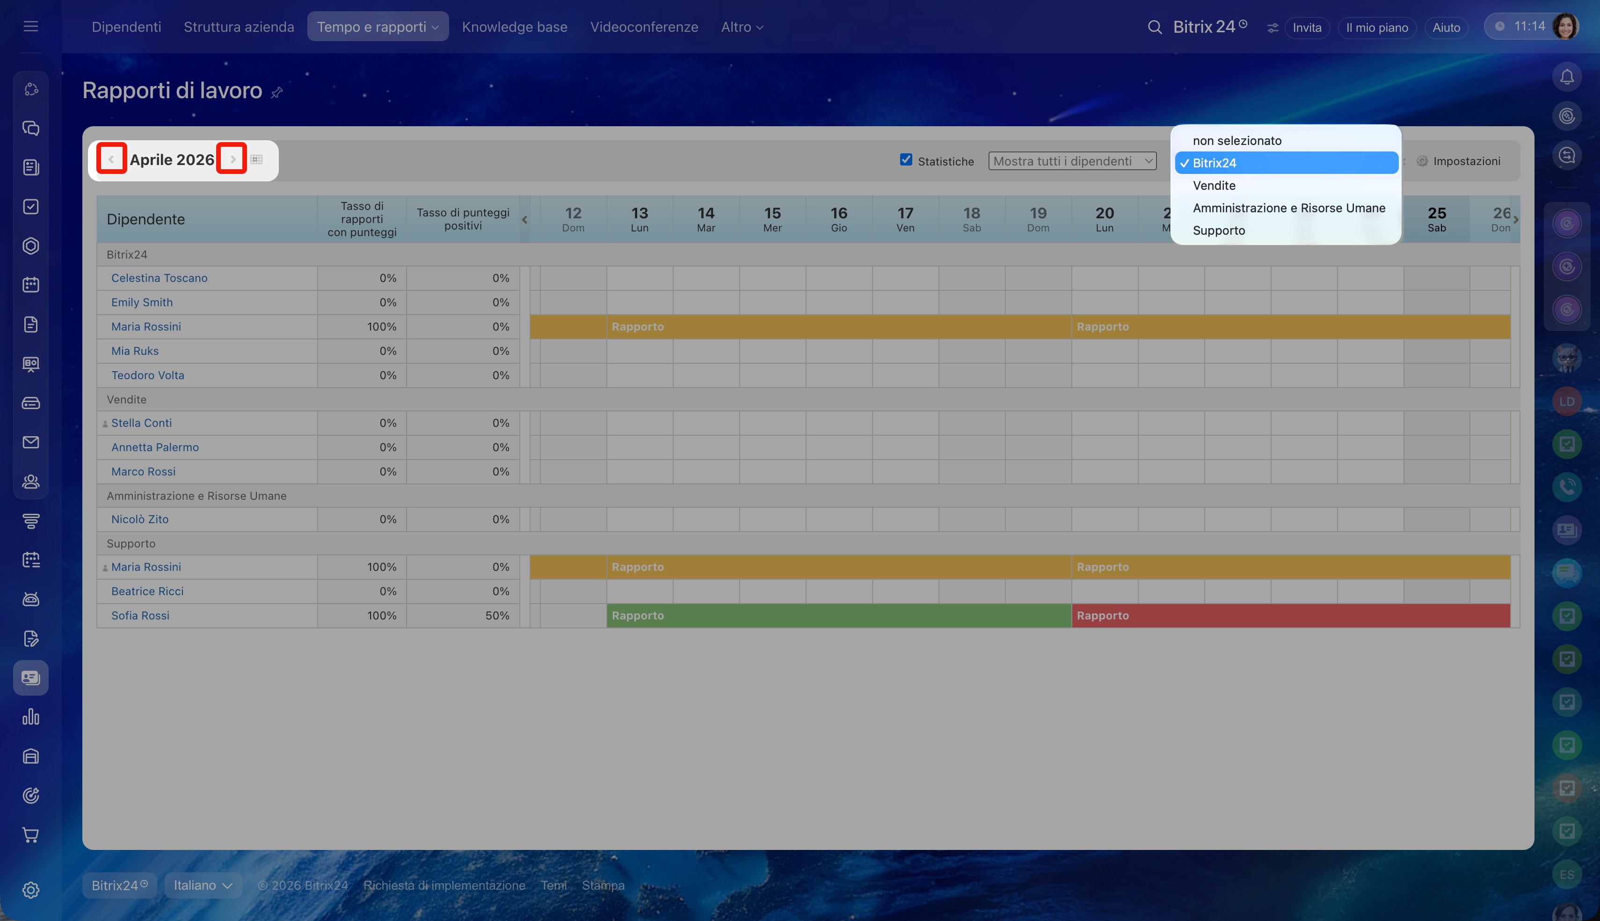Viewport: 1600px width, 921px height.
Task: Choose Supporto from the dropdown list
Action: click(1218, 230)
